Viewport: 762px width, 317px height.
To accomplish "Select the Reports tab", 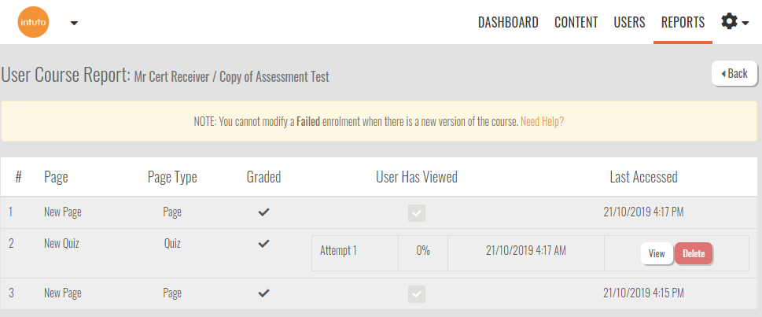I will point(683,22).
